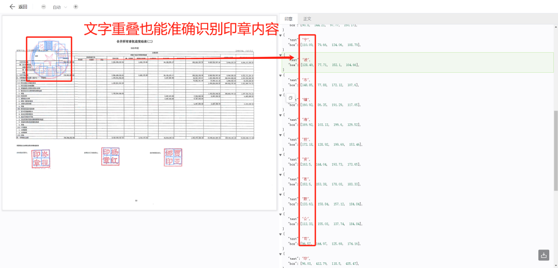Screen dimensions: 558x268
Task: Collapse the JSON object with text "海"
Action: coord(281,115)
